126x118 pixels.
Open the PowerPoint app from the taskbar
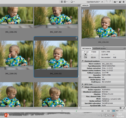click(7, 115)
